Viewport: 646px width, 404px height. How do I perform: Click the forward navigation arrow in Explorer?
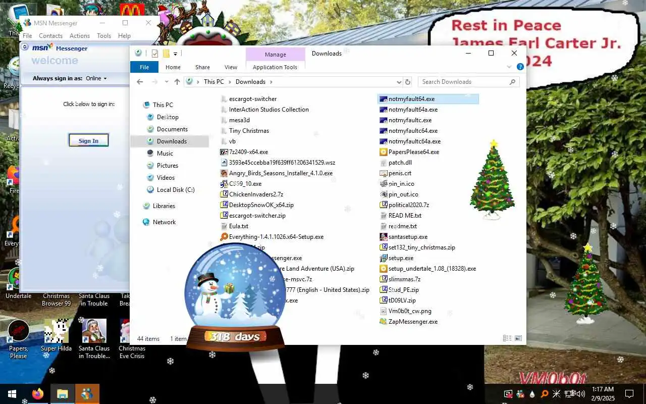click(x=154, y=82)
